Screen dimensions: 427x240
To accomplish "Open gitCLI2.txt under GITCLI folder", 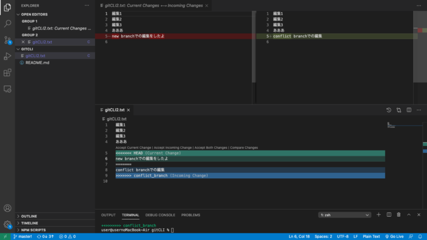I will tap(54, 56).
